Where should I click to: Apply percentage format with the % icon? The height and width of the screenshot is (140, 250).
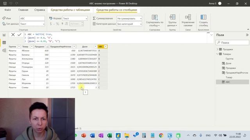pos(57,24)
